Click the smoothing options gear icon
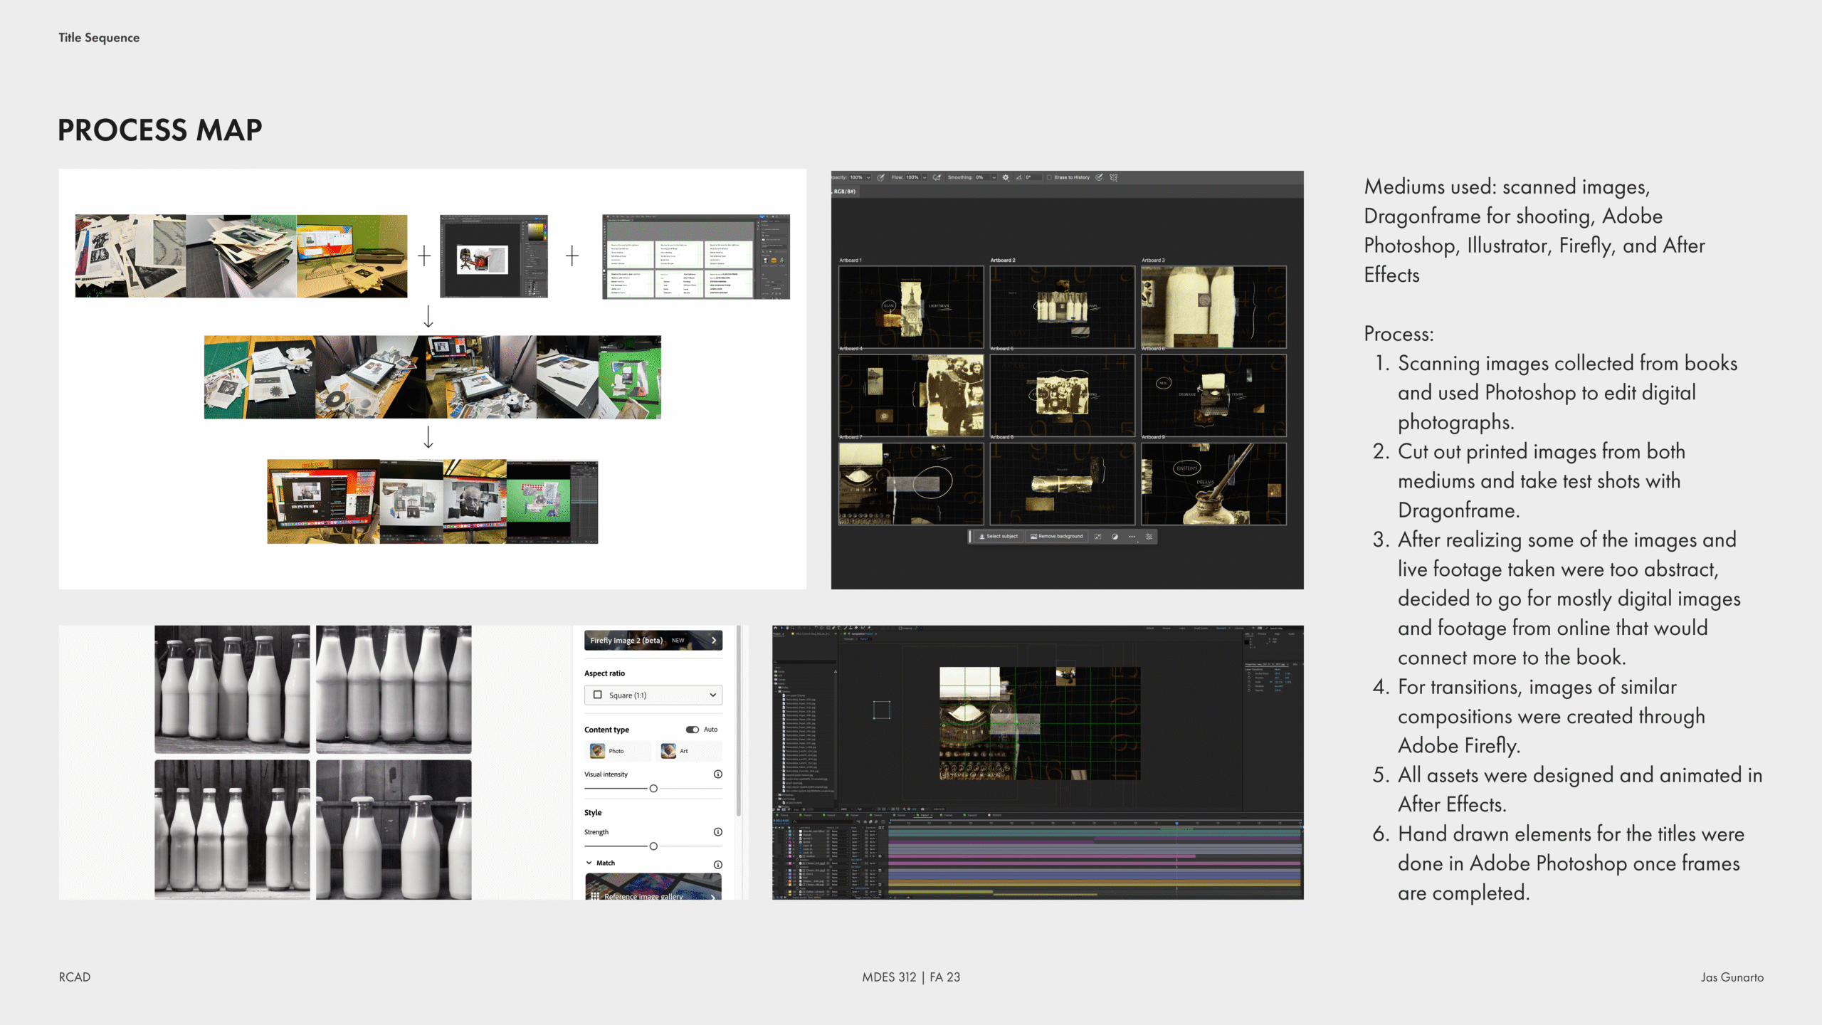Image resolution: width=1822 pixels, height=1025 pixels. pos(1006,178)
